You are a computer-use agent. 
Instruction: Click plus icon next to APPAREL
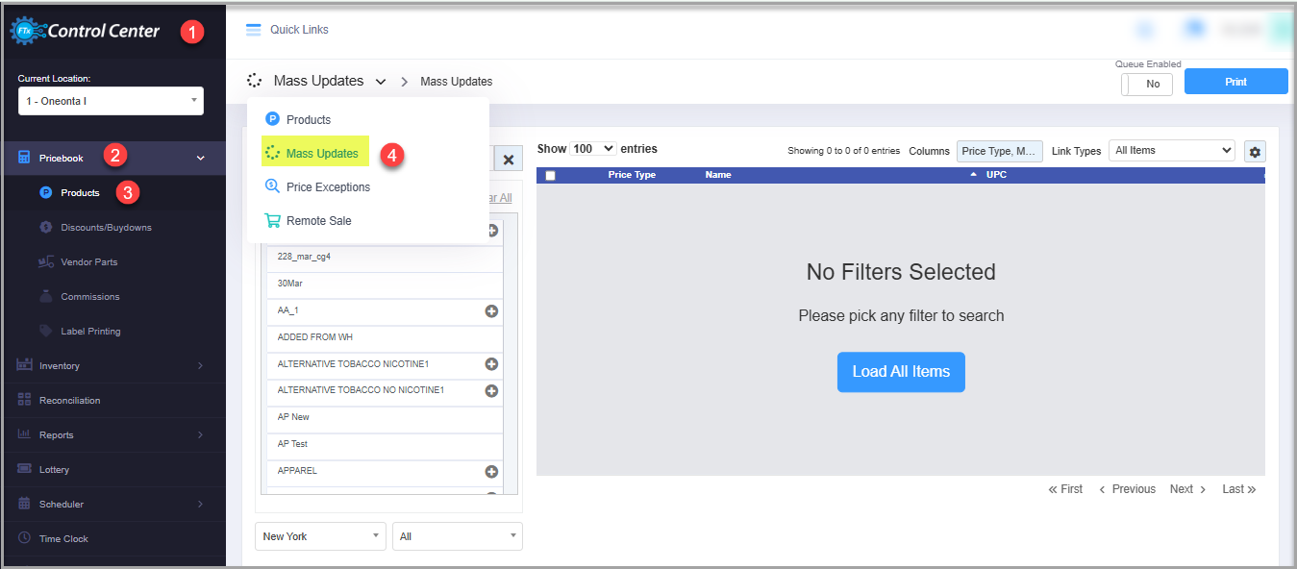click(491, 472)
